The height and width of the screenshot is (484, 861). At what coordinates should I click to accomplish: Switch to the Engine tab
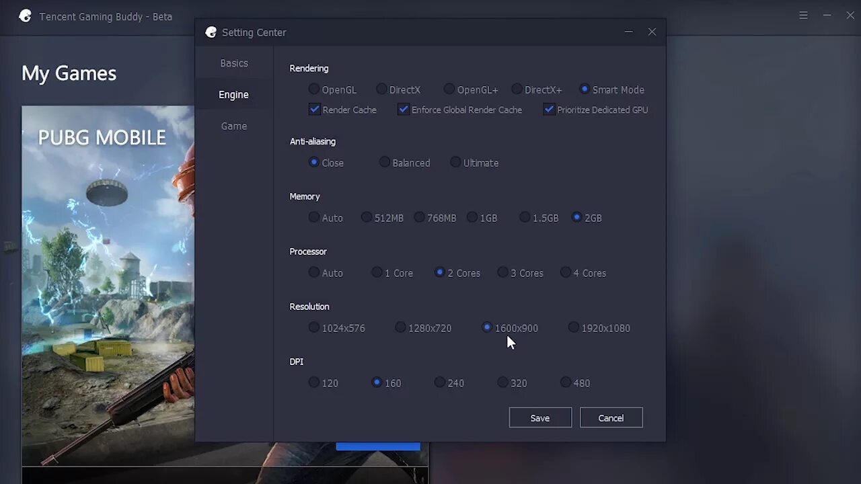click(234, 95)
